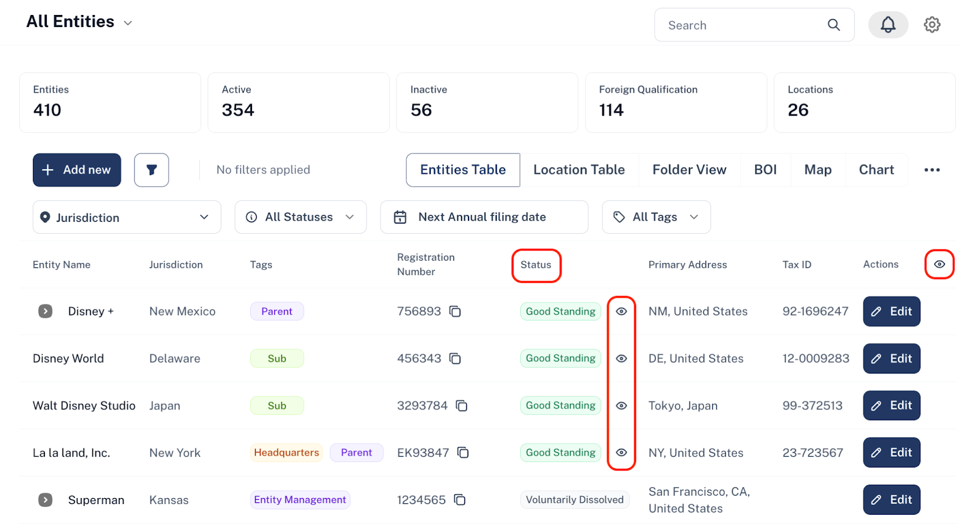Viewport: 960px width, 528px height.
Task: Edit the Walt Disney Studio entity
Action: tap(892, 406)
